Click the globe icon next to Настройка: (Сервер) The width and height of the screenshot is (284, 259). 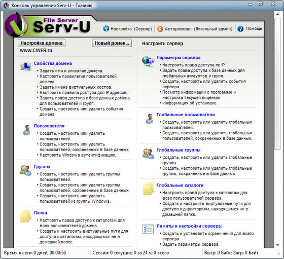coord(106,28)
